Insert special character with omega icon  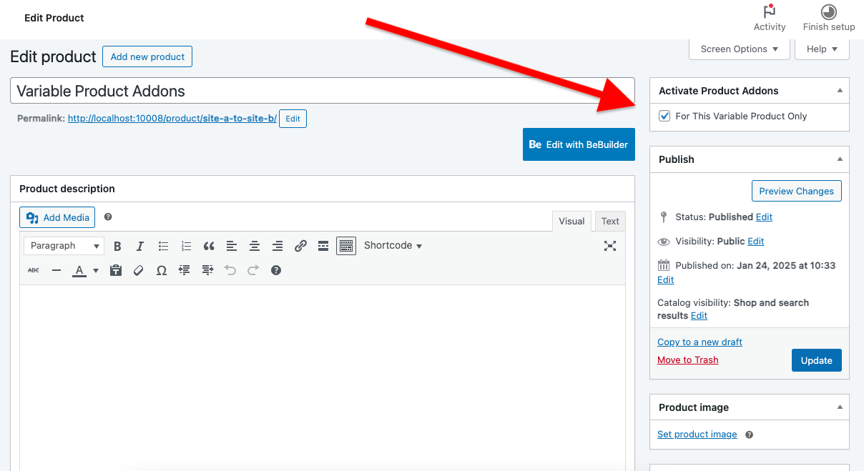tap(162, 270)
